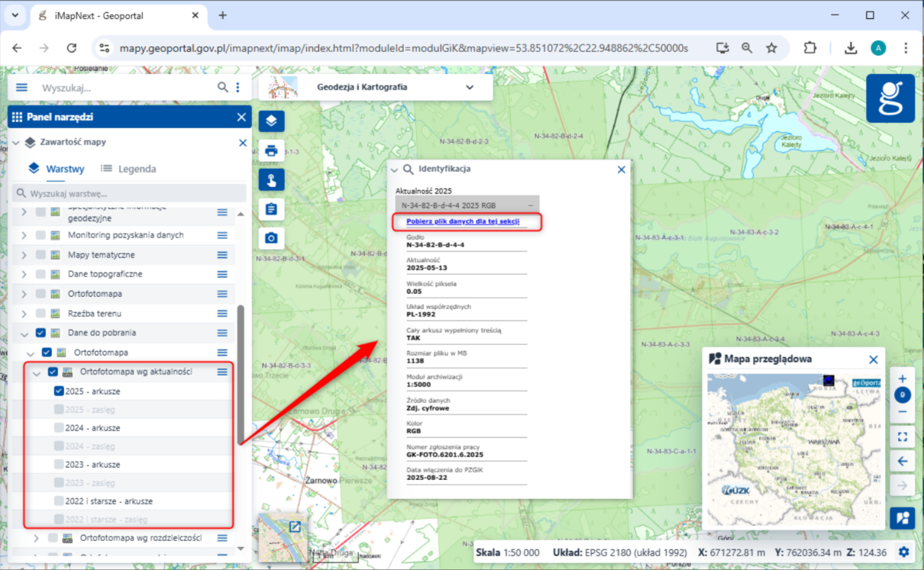Enable the 2024 - arkusze layer
Image resolution: width=924 pixels, height=570 pixels.
pos(60,428)
